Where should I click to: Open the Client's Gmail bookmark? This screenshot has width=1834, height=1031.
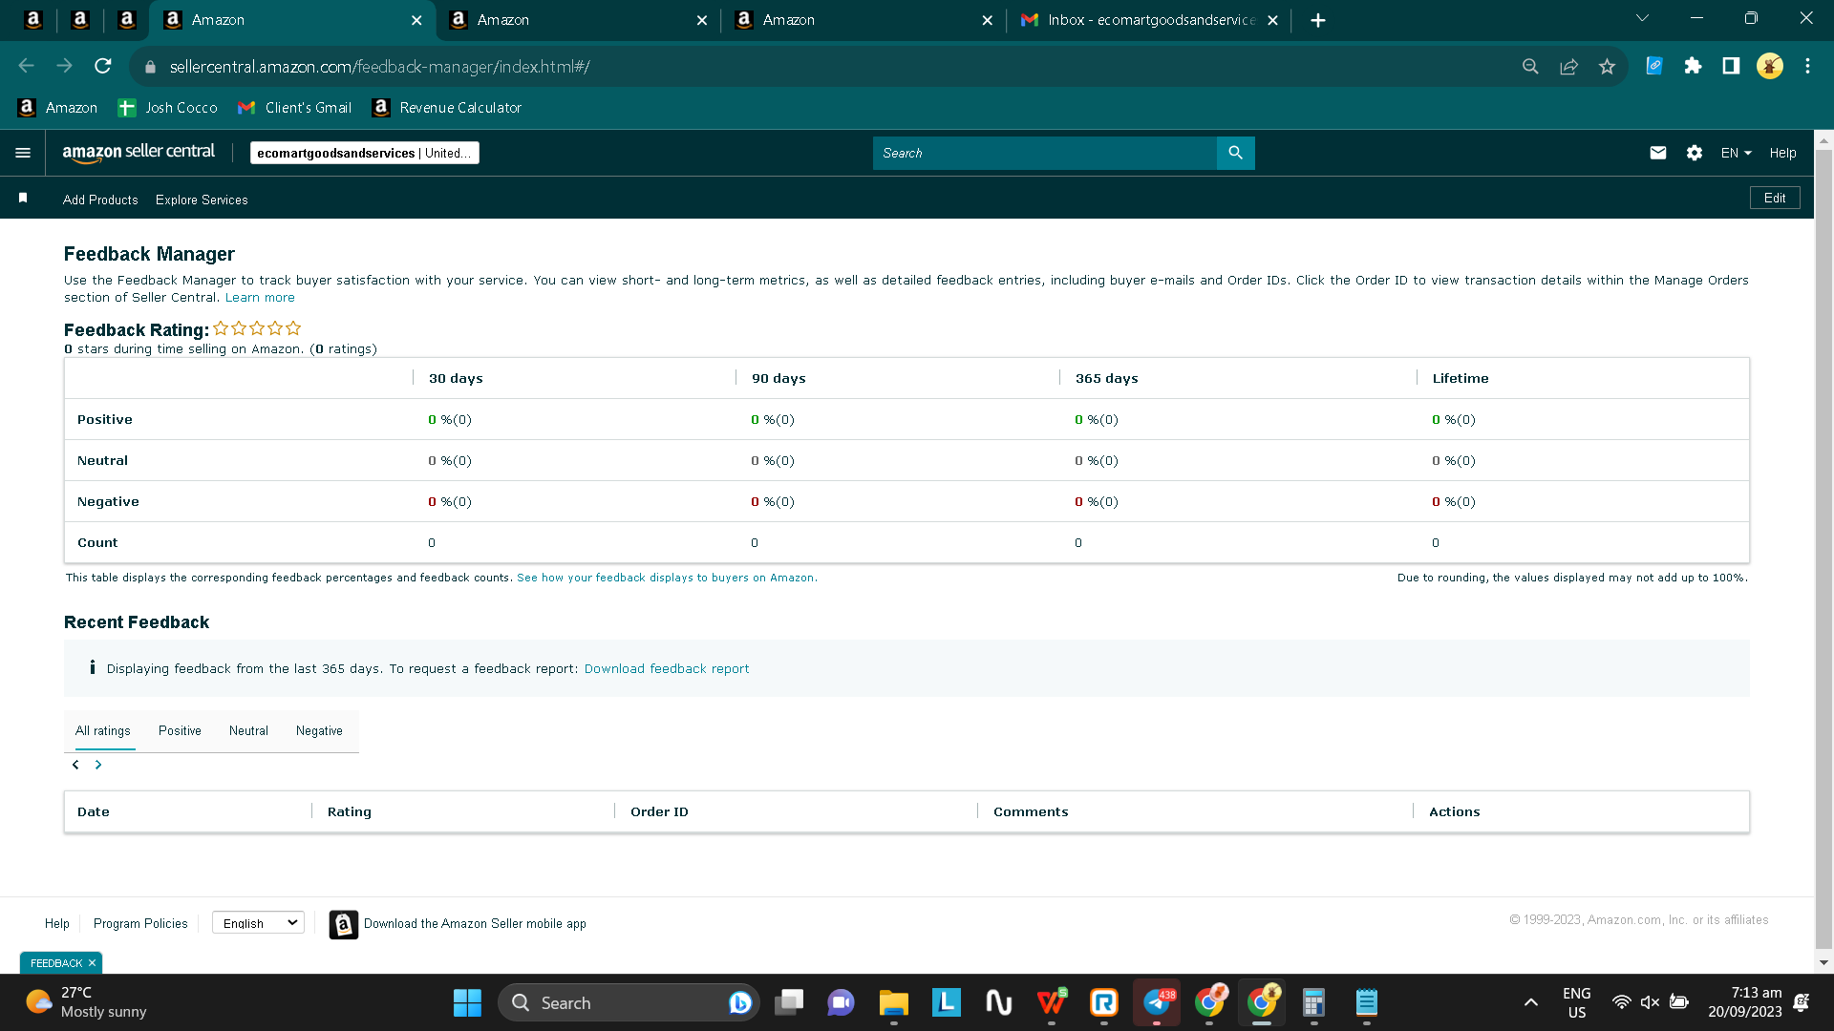pyautogui.click(x=294, y=108)
